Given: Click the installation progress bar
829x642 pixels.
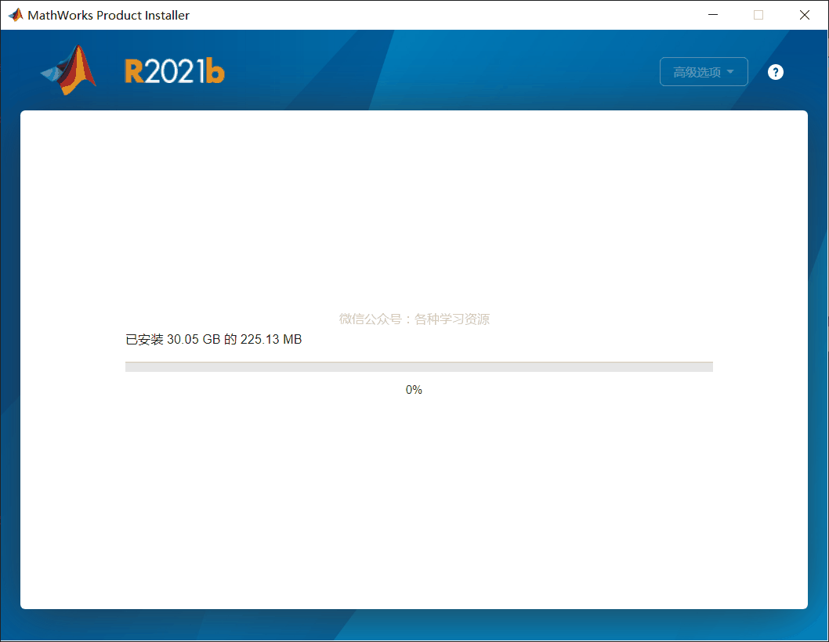Looking at the screenshot, I should (419, 366).
